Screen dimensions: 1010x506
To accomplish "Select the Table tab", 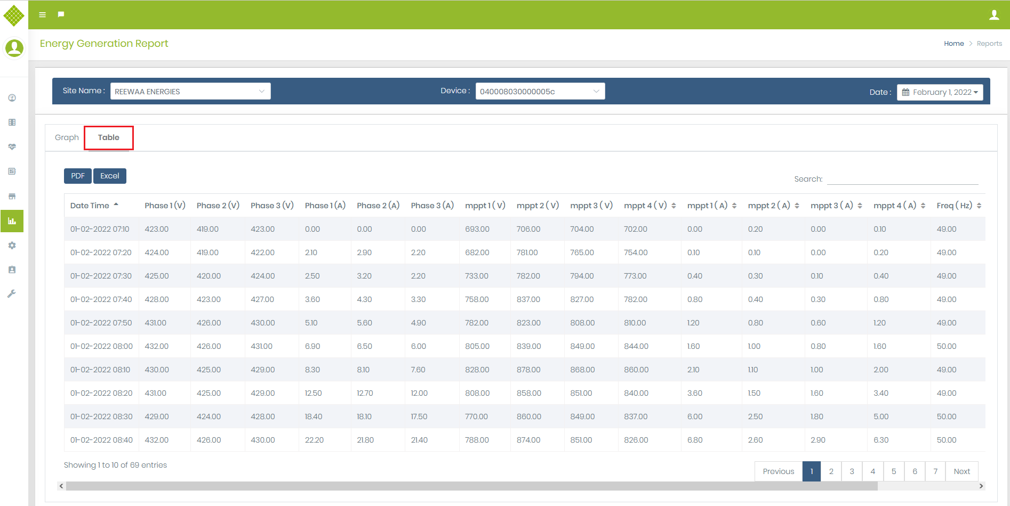I will (109, 137).
